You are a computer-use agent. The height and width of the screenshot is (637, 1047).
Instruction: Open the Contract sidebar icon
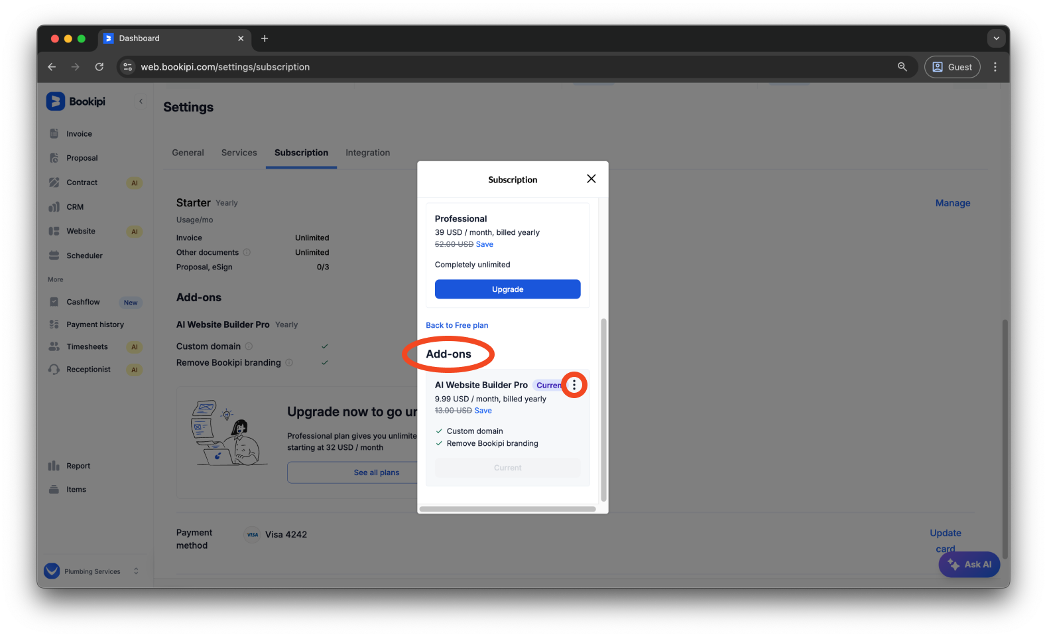tap(54, 182)
